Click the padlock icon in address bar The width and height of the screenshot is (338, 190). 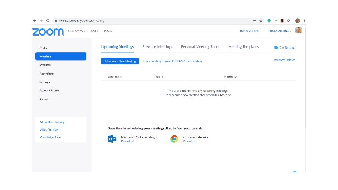[56, 21]
